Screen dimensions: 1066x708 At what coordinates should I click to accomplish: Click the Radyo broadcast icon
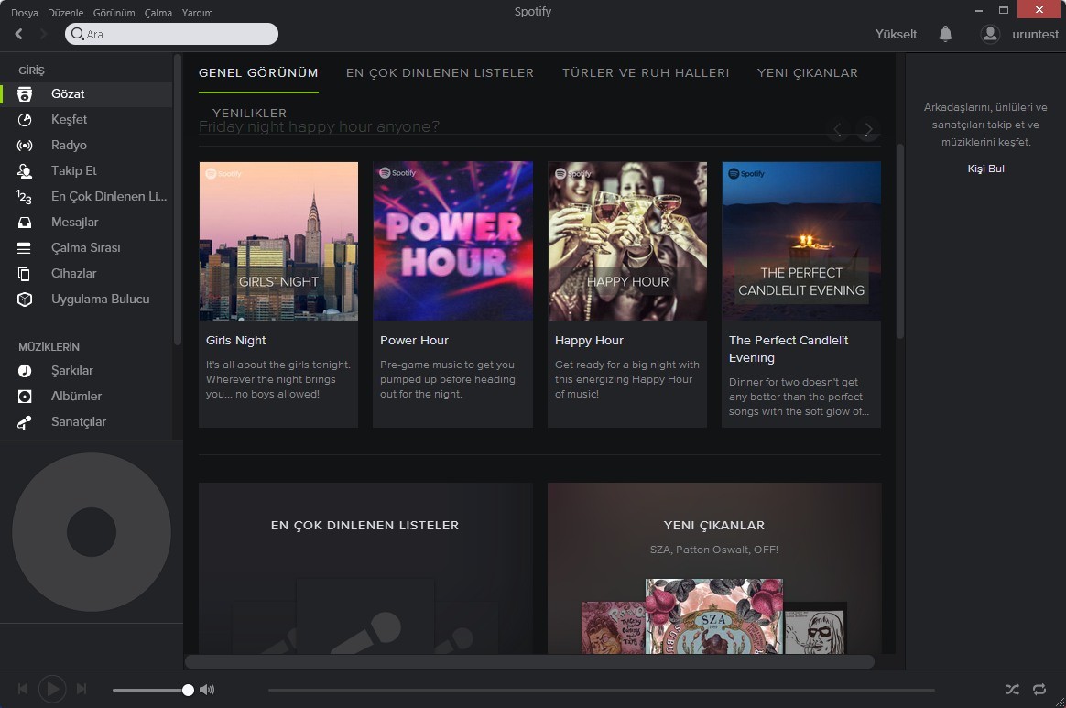(25, 146)
